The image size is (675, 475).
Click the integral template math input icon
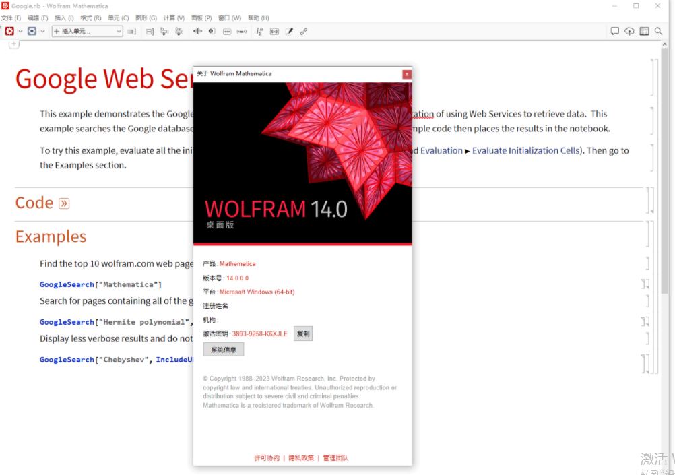tap(259, 31)
